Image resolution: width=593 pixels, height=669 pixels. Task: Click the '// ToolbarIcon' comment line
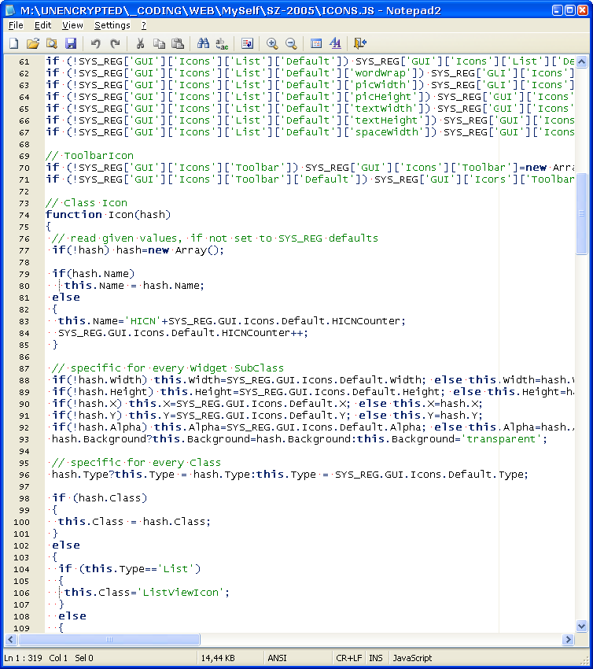[90, 156]
